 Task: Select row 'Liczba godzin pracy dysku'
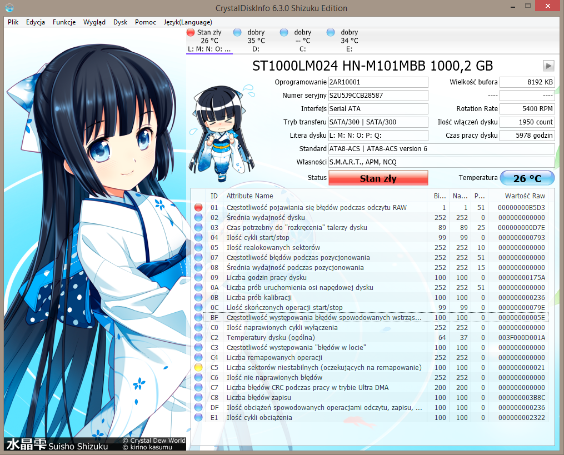pos(371,278)
